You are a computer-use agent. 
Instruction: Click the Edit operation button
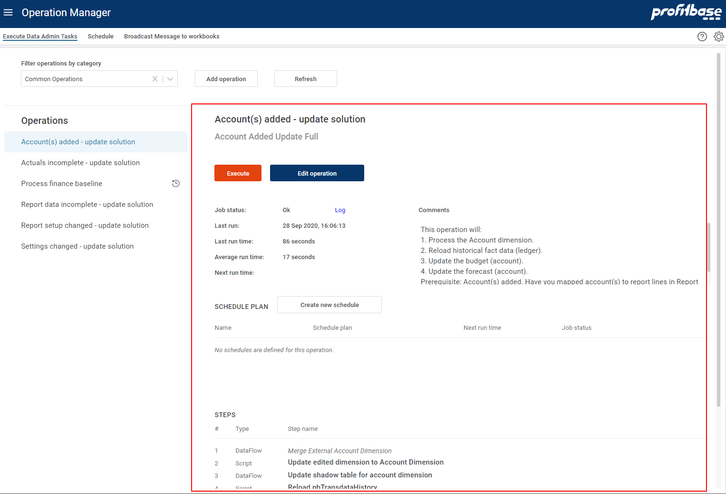point(317,173)
